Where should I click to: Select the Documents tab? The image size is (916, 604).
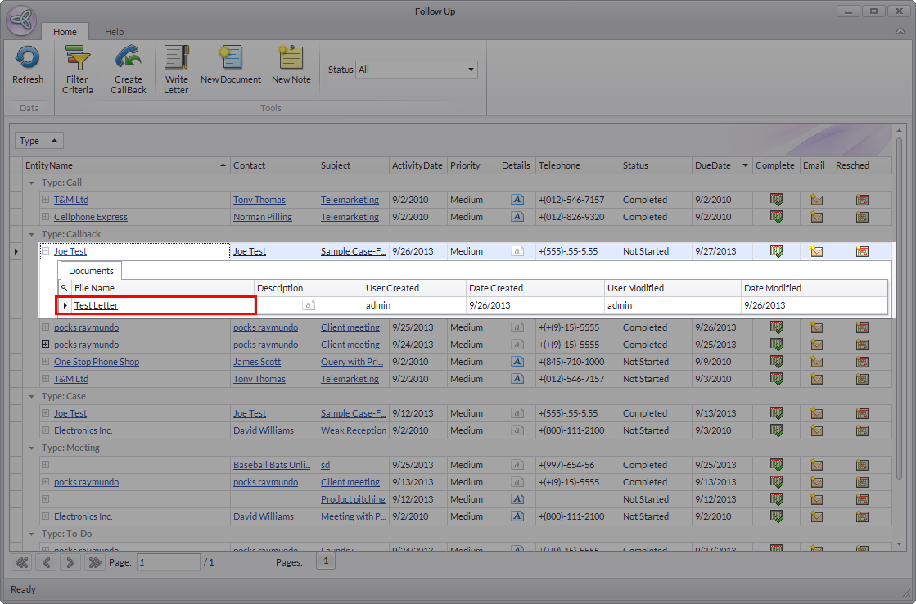coord(91,271)
